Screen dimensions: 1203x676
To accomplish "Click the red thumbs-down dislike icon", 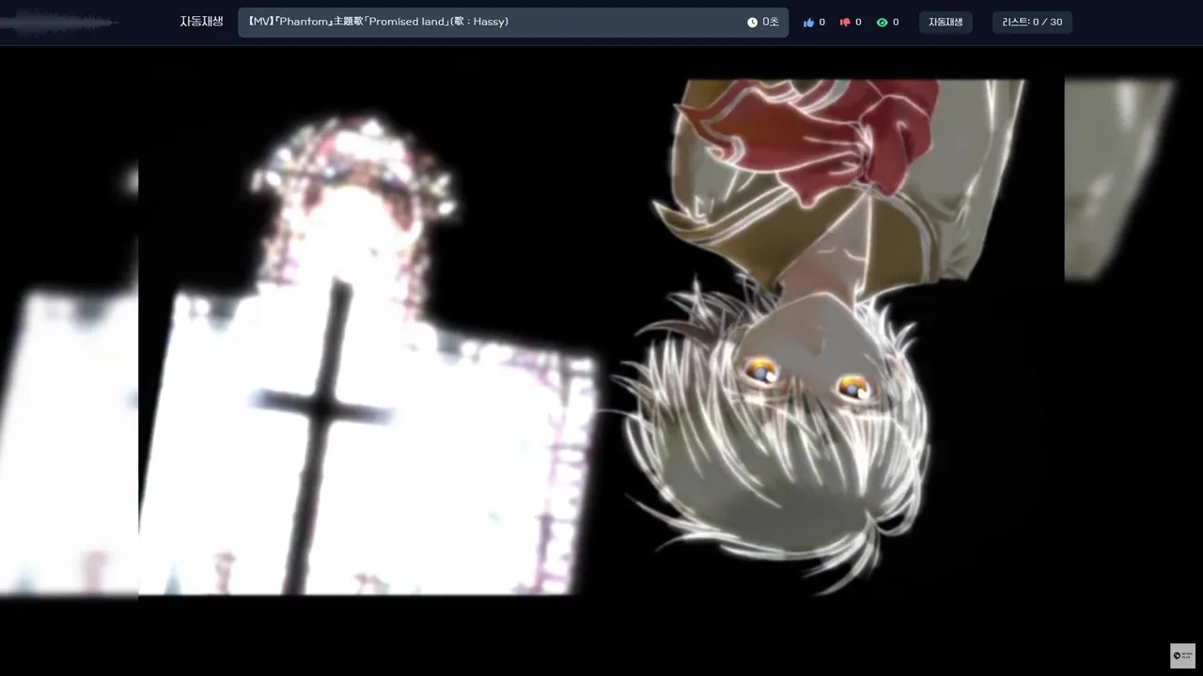I will (x=845, y=23).
